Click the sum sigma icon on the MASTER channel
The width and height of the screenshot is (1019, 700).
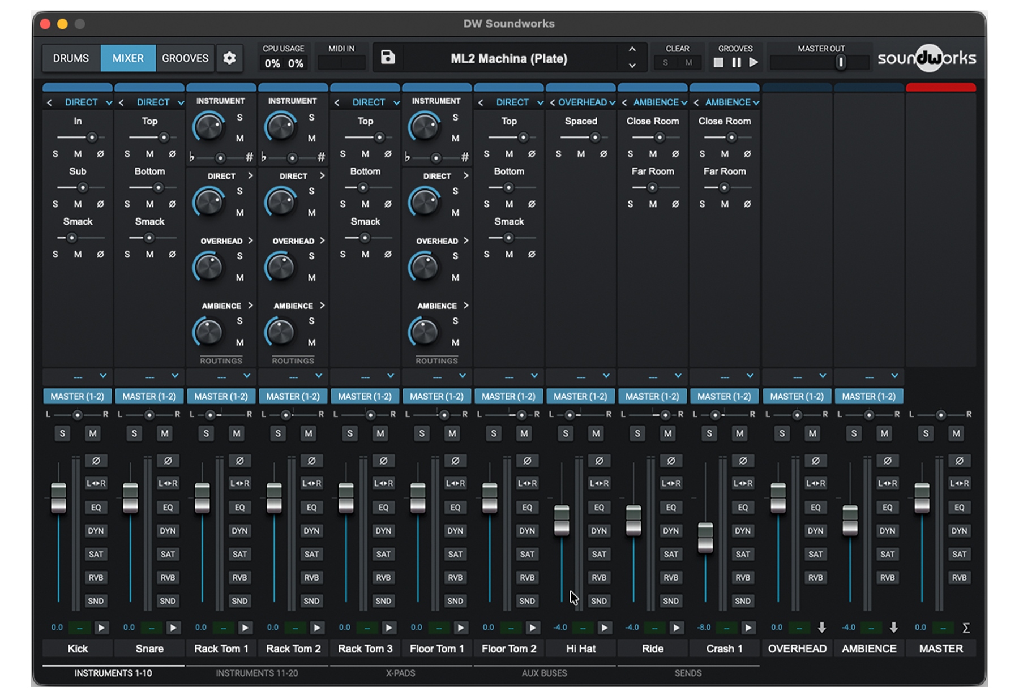[x=966, y=628]
